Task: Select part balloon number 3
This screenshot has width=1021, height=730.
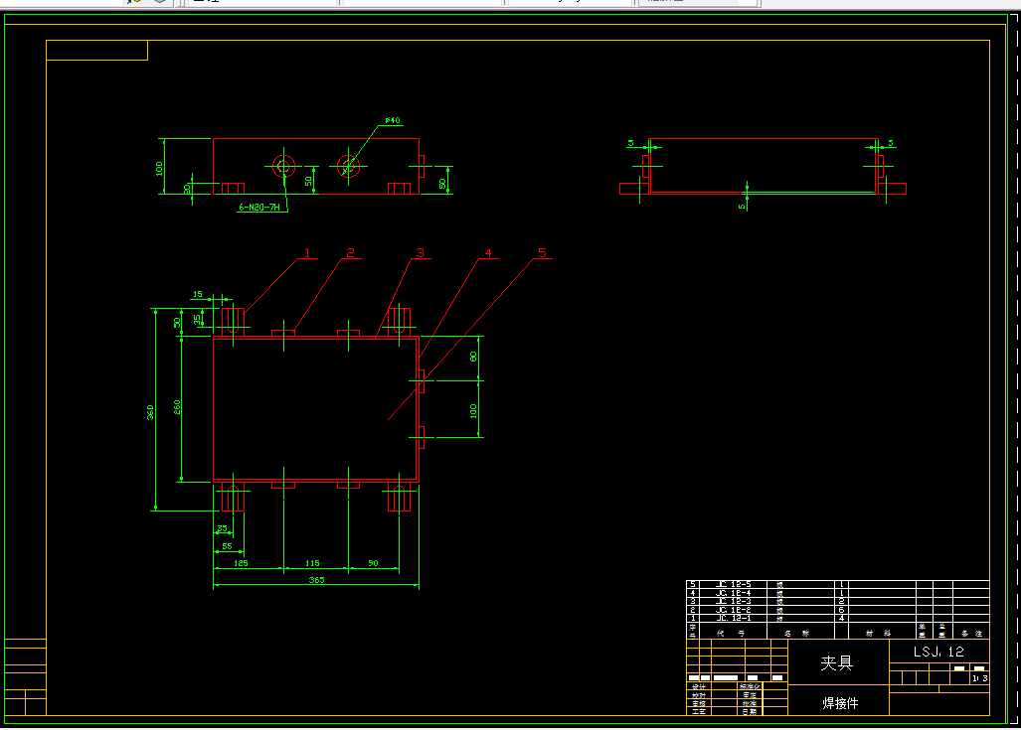Action: pos(420,253)
